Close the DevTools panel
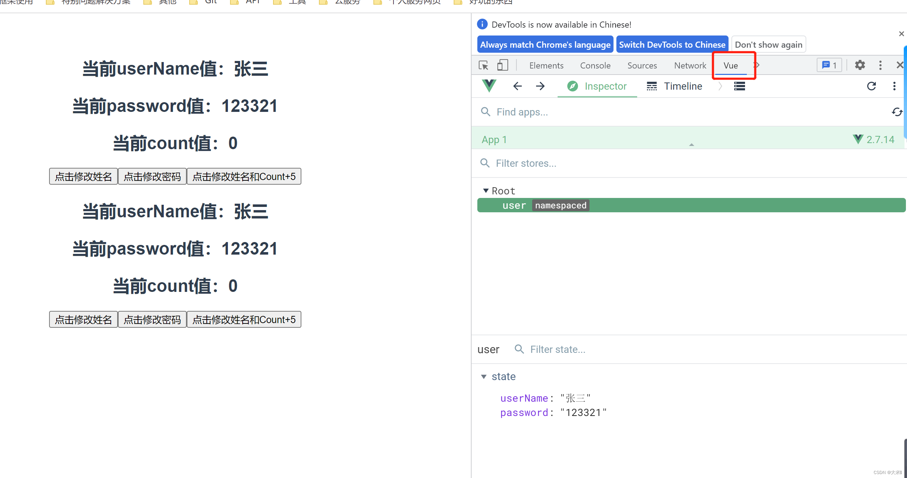The height and width of the screenshot is (478, 907). tap(900, 65)
